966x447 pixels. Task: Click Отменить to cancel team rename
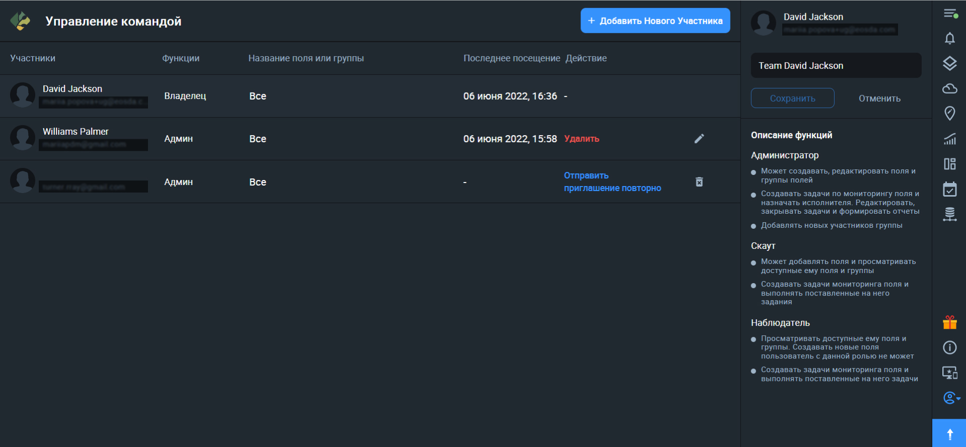(879, 99)
